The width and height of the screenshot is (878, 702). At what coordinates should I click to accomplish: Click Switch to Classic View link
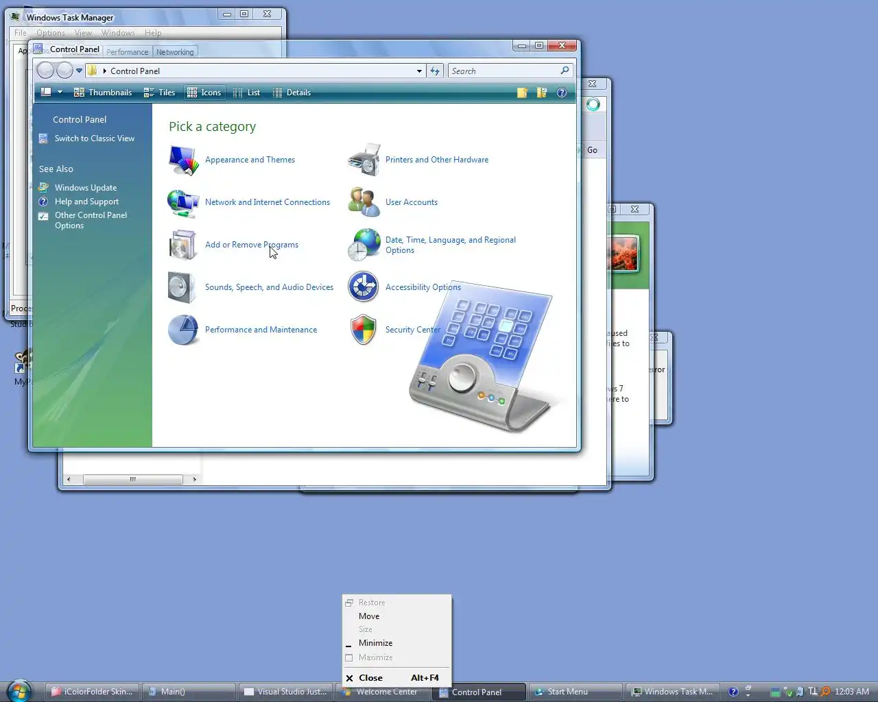[x=95, y=138]
